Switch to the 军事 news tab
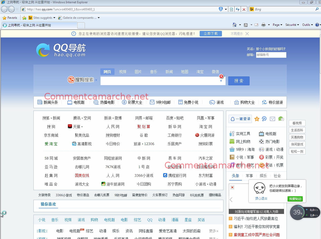The width and height of the screenshot is (321, 239). (249, 176)
